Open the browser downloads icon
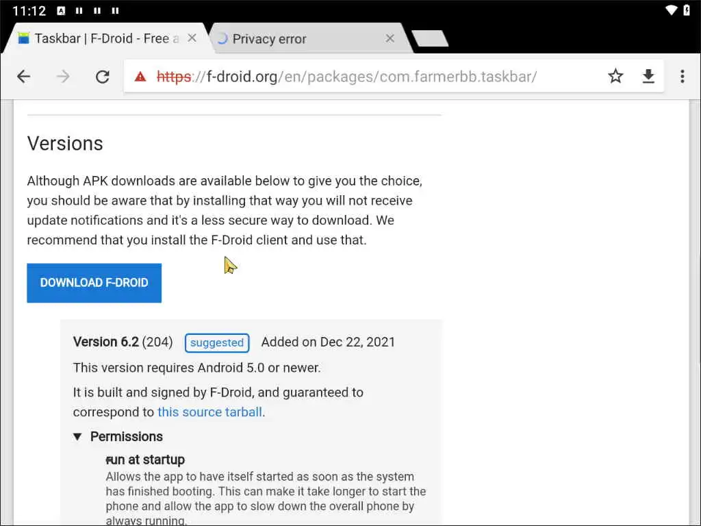Image resolution: width=701 pixels, height=526 pixels. click(648, 77)
